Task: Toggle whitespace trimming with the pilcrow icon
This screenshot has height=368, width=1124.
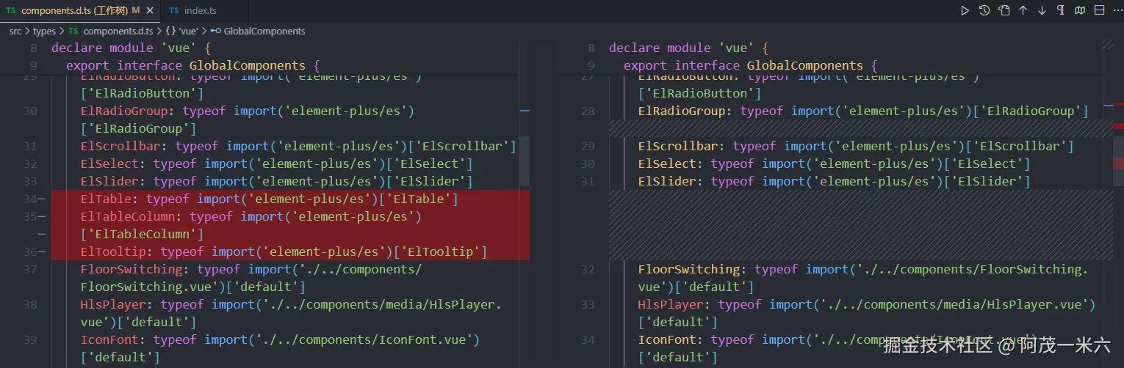Action: click(x=1061, y=10)
